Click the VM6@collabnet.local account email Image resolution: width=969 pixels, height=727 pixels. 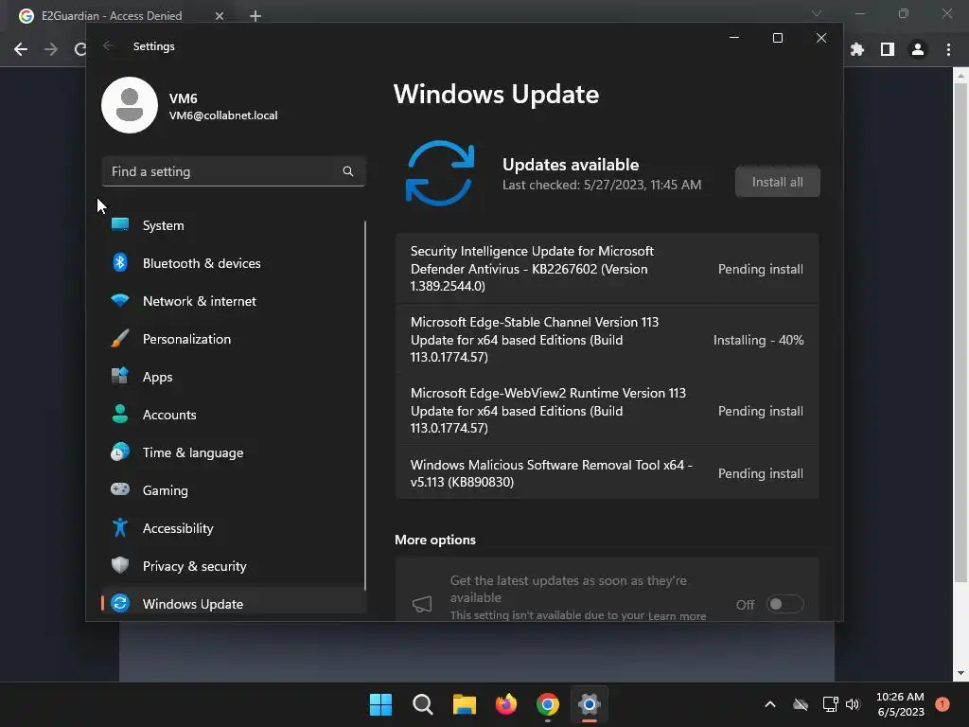tap(223, 115)
